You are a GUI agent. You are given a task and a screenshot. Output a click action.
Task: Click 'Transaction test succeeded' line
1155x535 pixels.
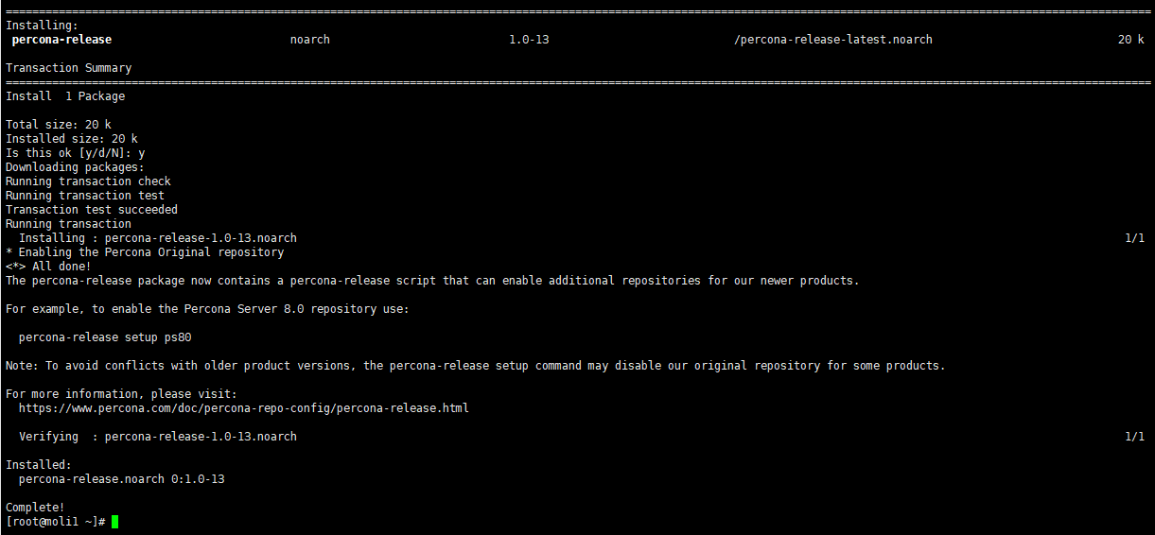[92, 210]
